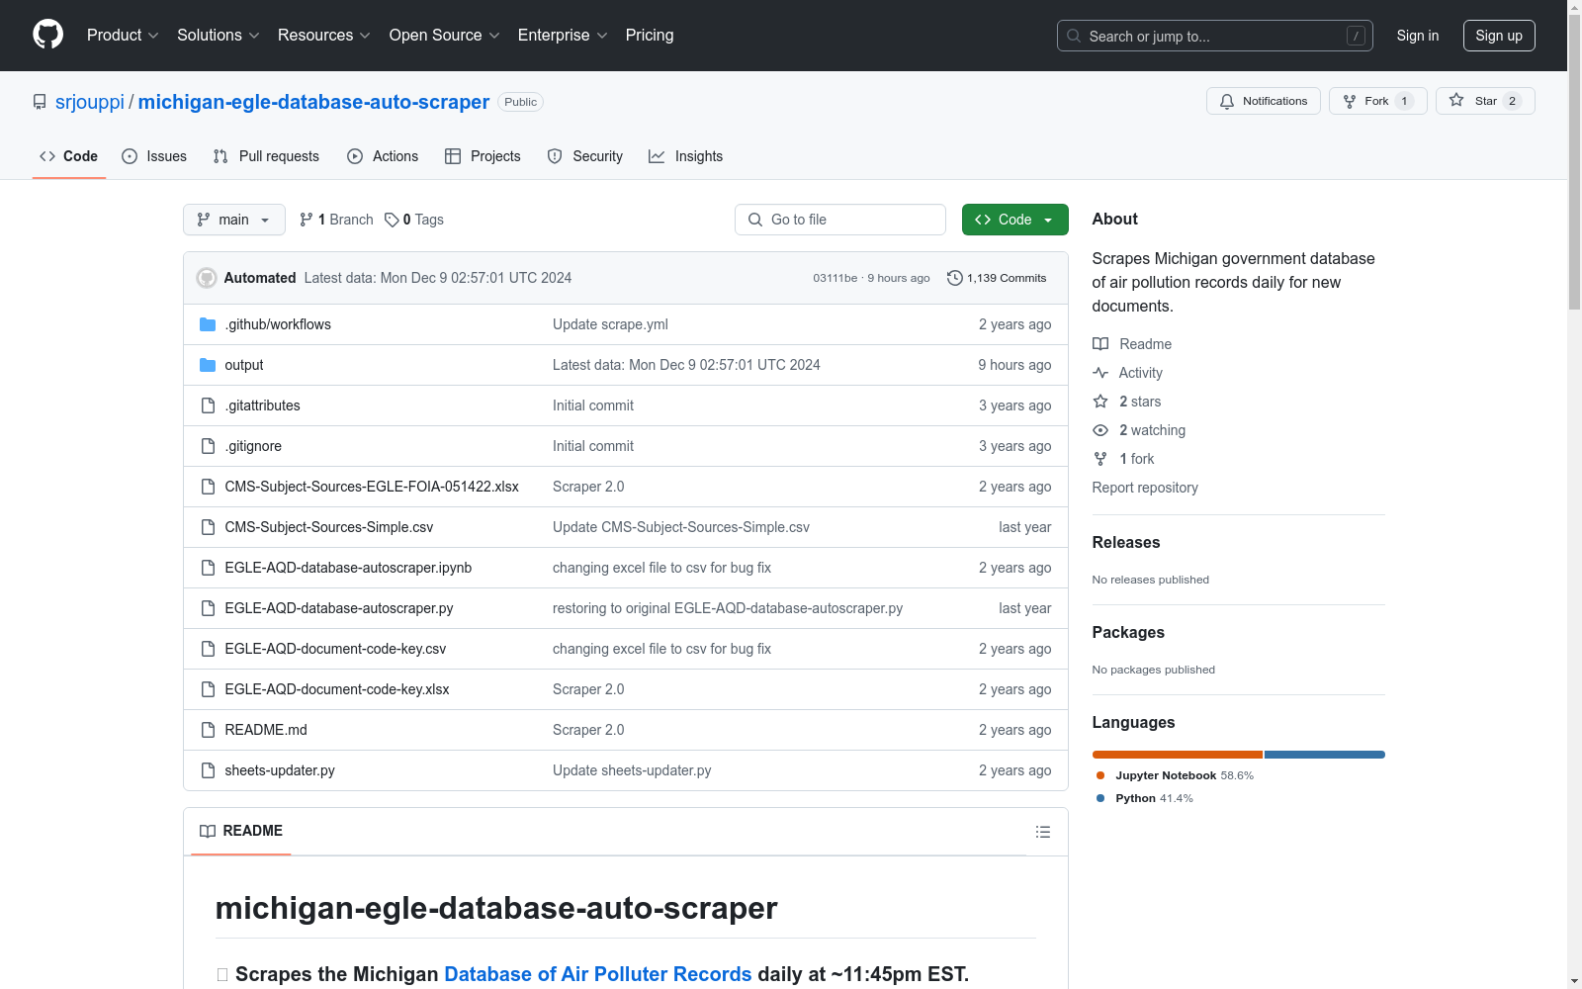Click the sheets-updater.py file icon
The image size is (1582, 989).
click(x=208, y=770)
